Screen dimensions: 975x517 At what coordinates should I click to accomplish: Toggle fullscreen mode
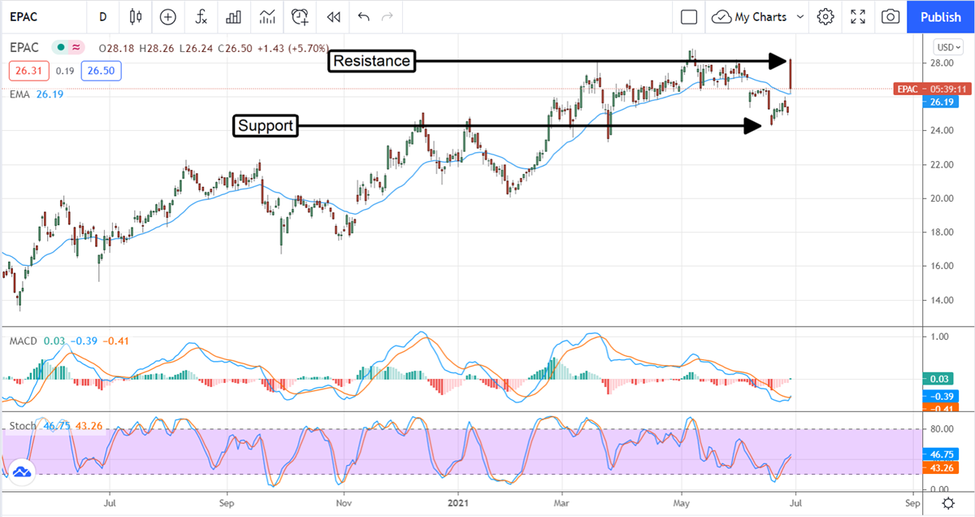coord(858,16)
